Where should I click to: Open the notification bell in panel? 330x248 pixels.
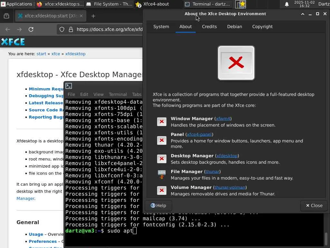(286, 4)
